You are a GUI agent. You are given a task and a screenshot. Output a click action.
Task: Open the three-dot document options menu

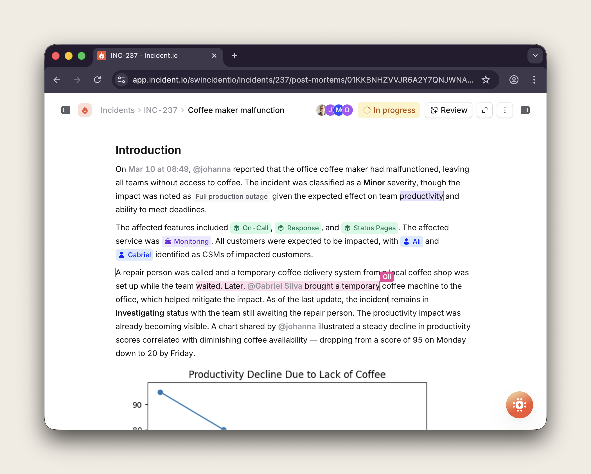coord(505,110)
